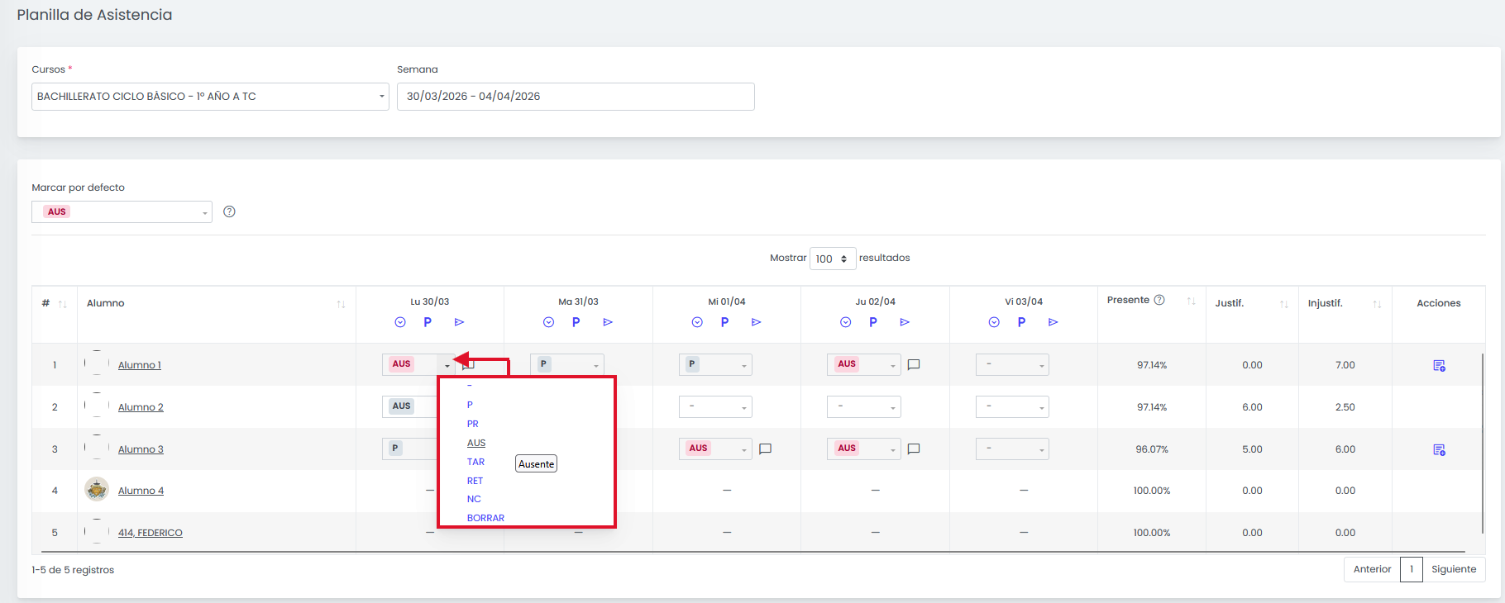This screenshot has height=603, width=1505.
Task: Open Alumno 1 attendance dropdown for Mi 01/04
Action: point(715,364)
